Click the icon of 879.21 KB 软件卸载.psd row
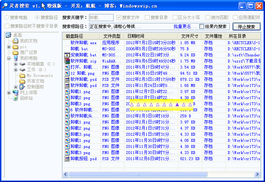This screenshot has width=265, height=182. [67, 79]
